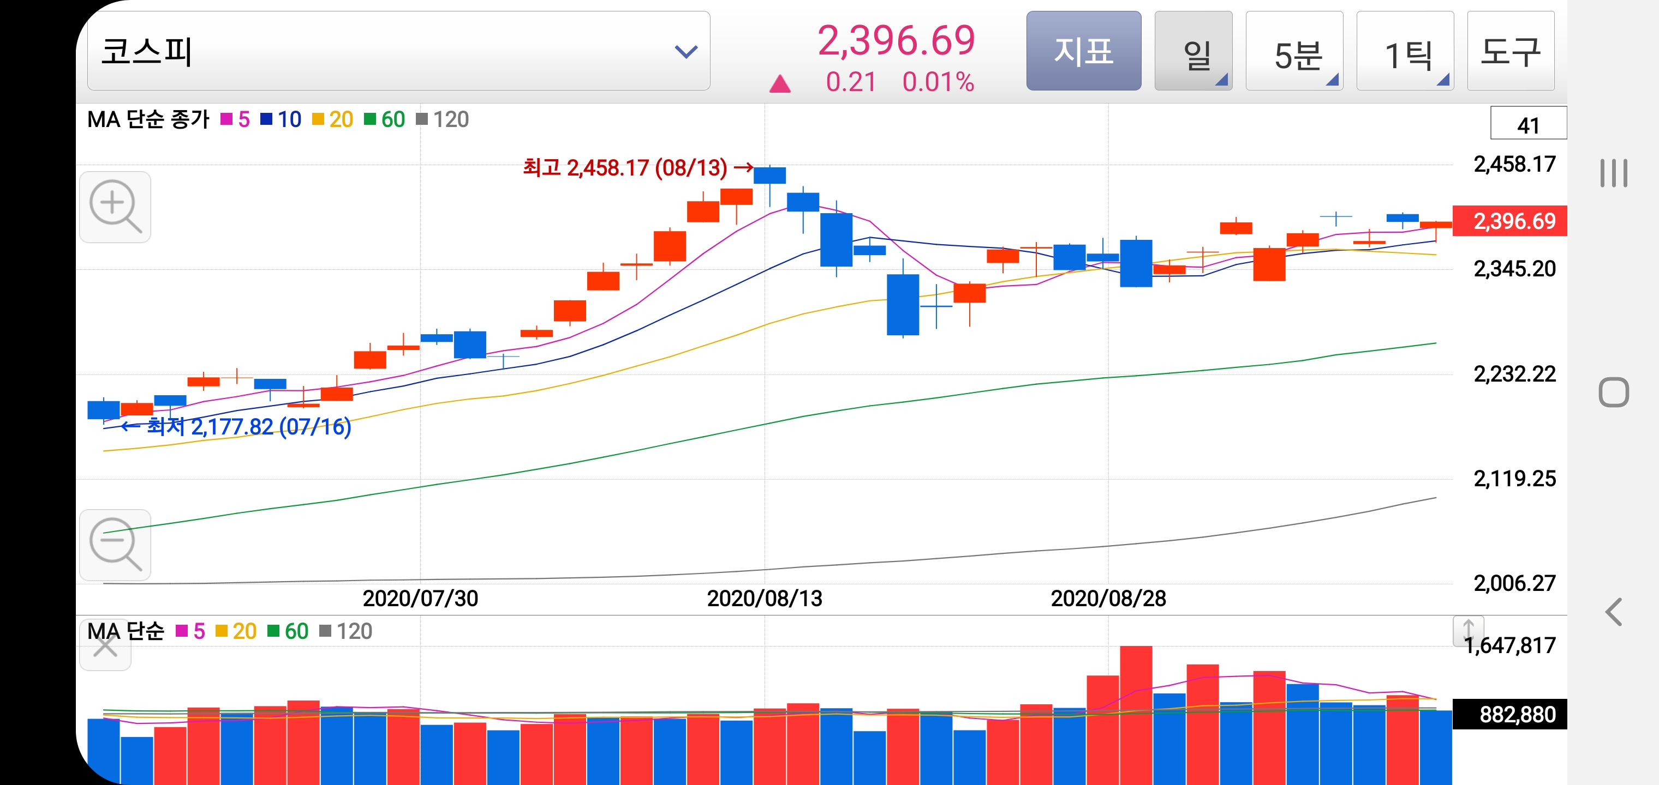Image resolution: width=1659 pixels, height=785 pixels.
Task: Click the 2020/07/30 date label
Action: (x=420, y=599)
